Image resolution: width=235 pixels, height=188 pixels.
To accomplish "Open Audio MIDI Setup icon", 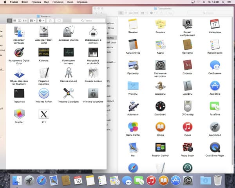I will [x=93, y=52].
